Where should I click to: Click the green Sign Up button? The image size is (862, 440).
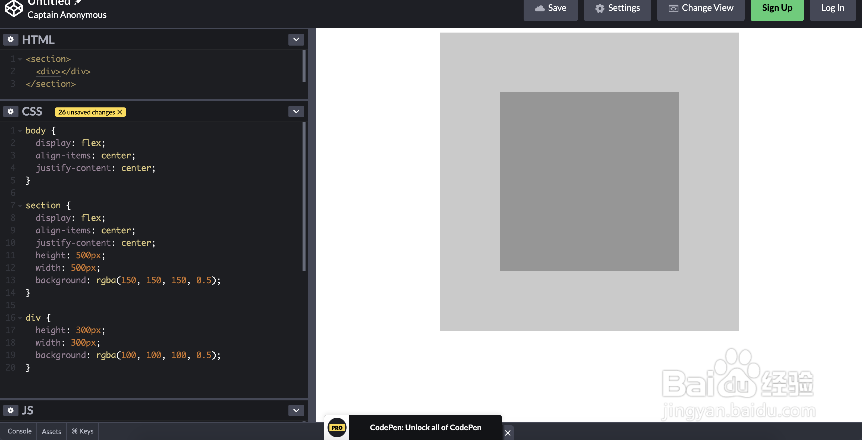pyautogui.click(x=777, y=8)
